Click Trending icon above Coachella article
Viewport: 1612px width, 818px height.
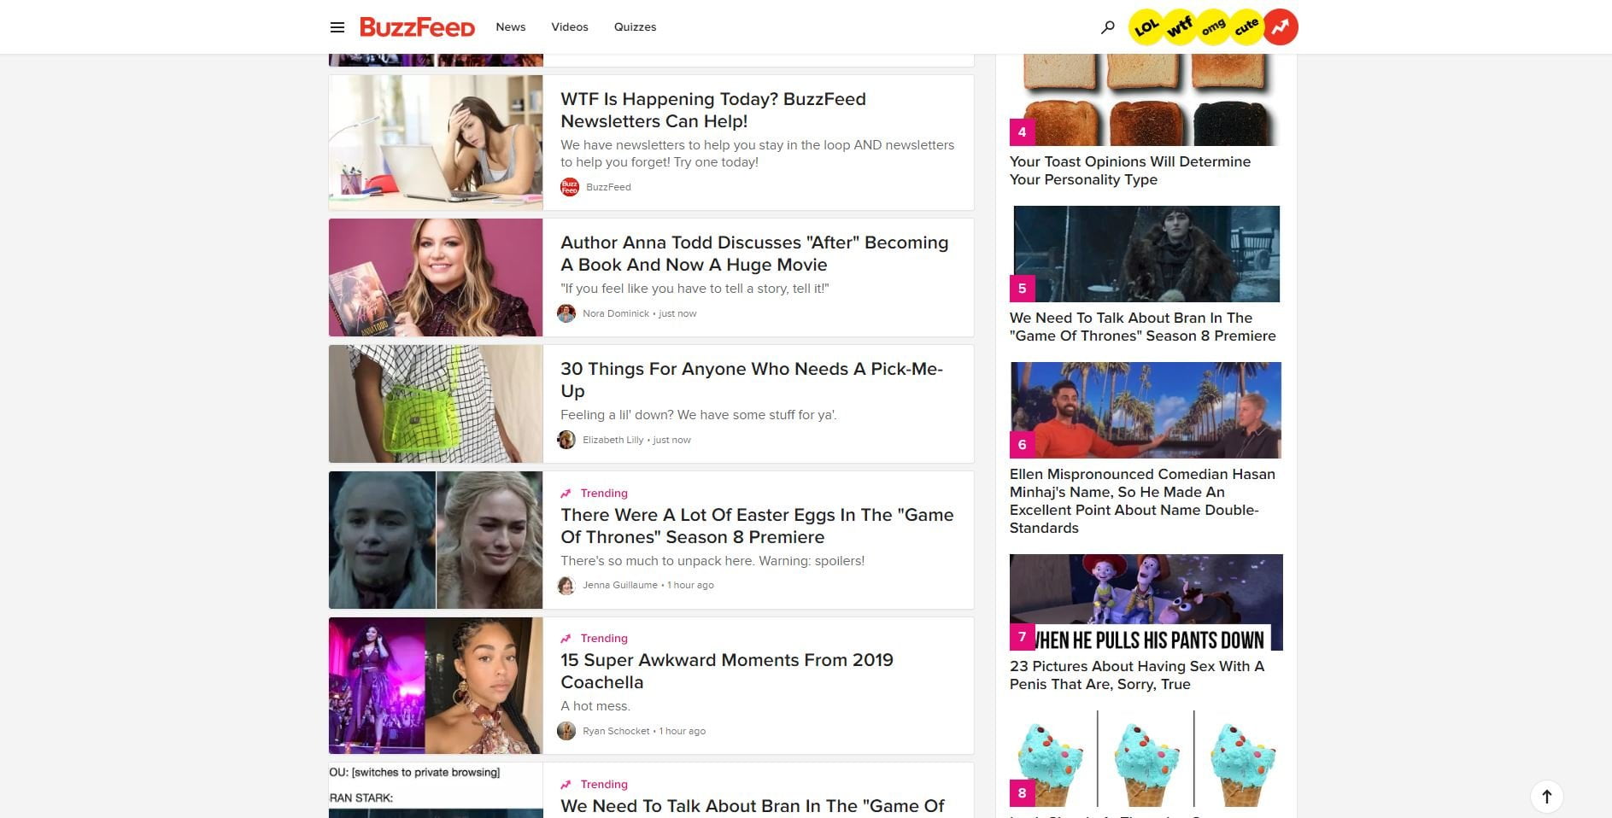coord(566,639)
